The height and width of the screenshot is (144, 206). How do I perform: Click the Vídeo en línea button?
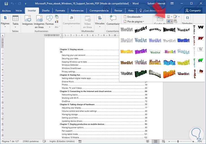87,22
